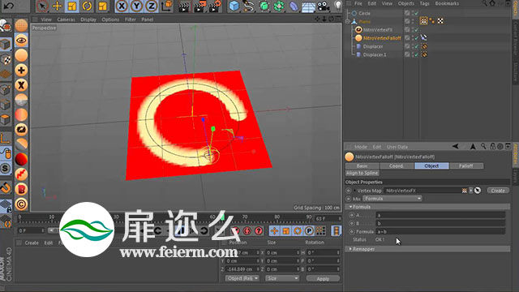Expand the Remapper section
This screenshot has width=519, height=292.
coord(350,249)
